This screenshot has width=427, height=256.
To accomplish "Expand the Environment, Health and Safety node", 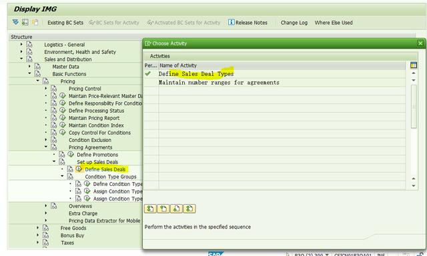I will pyautogui.click(x=21, y=51).
